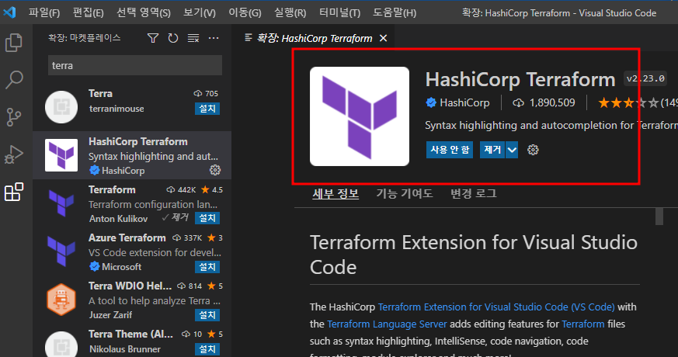Close the HashiCorp Terraform tab
678x357 pixels.
(x=383, y=39)
